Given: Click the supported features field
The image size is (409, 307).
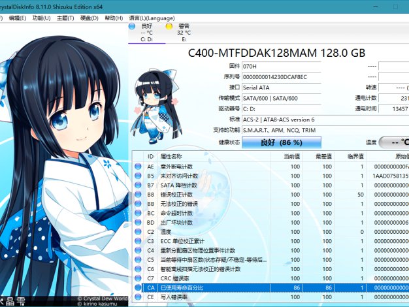Looking at the screenshot, I should click(325, 130).
